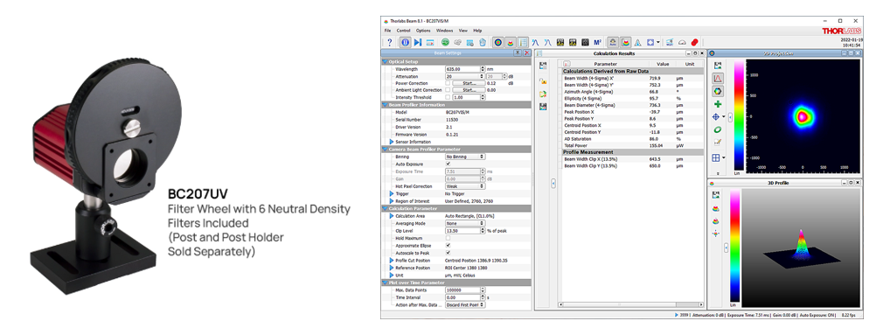
Task: Click the green ellipse icon in 2D Projection
Action: click(x=718, y=129)
